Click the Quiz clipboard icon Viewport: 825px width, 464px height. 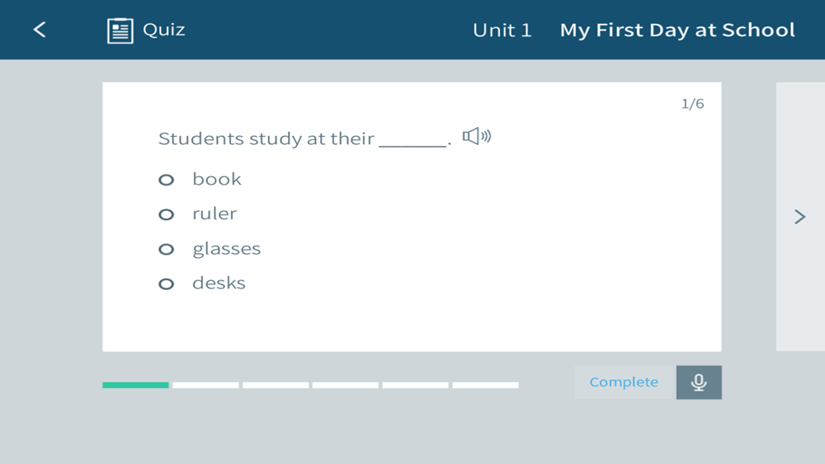coord(120,30)
